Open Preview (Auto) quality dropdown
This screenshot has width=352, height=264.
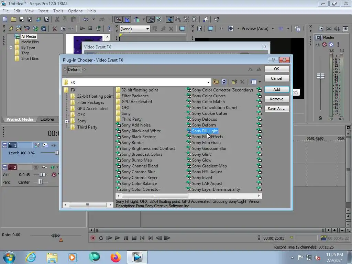[x=273, y=29]
